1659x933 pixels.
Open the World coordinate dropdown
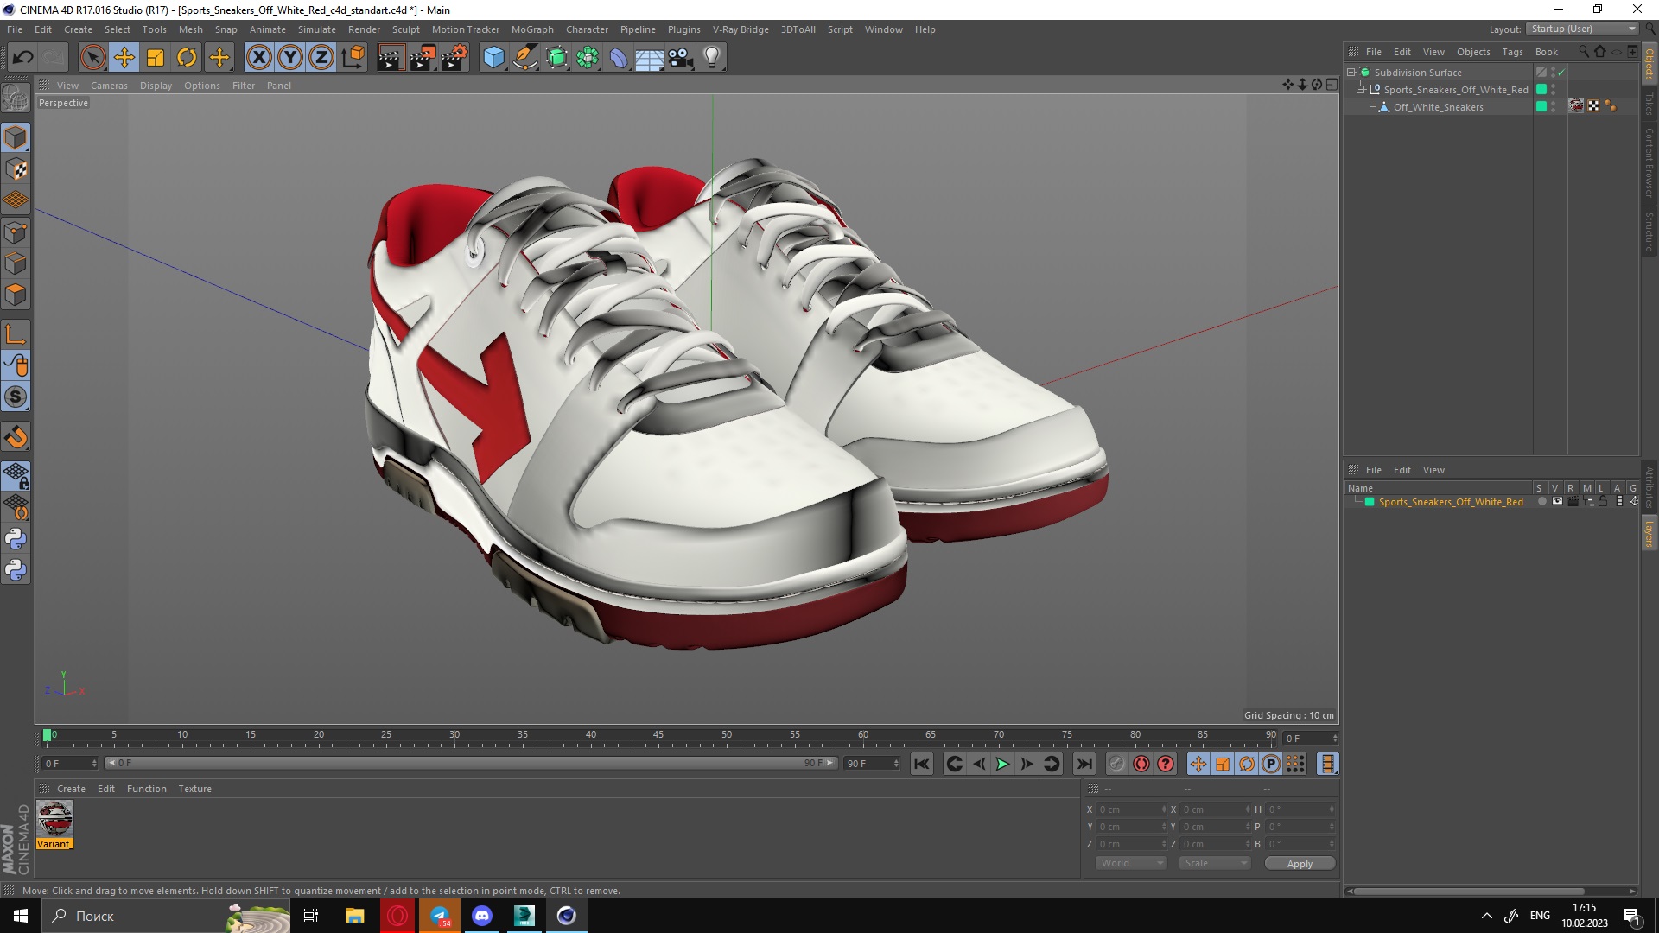(1131, 863)
